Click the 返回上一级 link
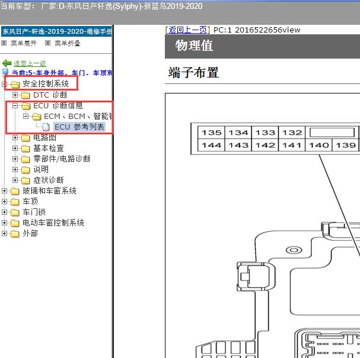This screenshot has height=358, width=360. [x=30, y=63]
